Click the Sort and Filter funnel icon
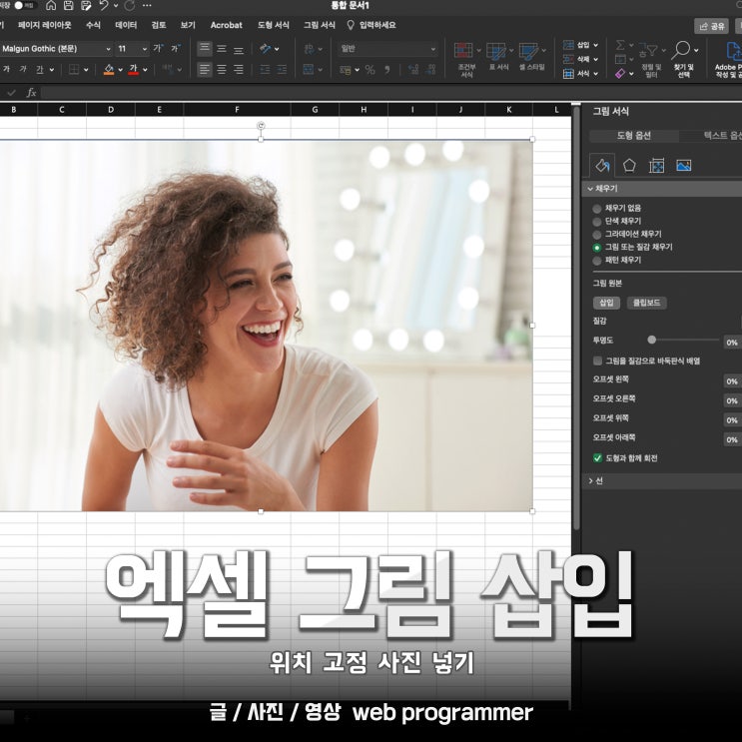Image resolution: width=742 pixels, height=742 pixels. tap(648, 50)
